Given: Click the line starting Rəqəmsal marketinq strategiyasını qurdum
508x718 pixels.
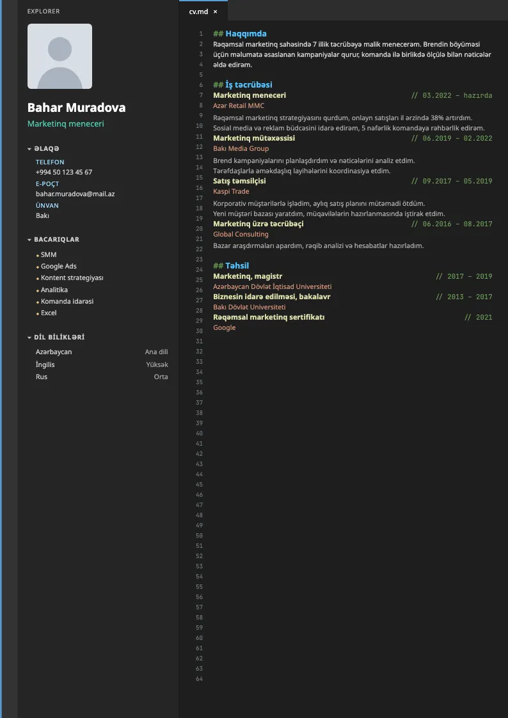Looking at the screenshot, I should pyautogui.click(x=343, y=118).
